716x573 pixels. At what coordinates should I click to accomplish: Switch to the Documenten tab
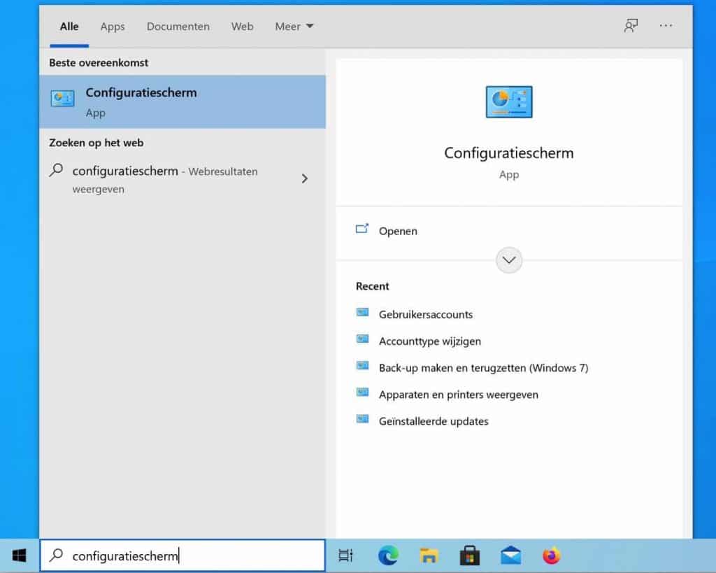pyautogui.click(x=178, y=27)
